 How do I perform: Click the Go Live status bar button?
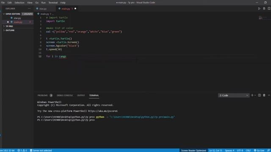[x=259, y=150]
